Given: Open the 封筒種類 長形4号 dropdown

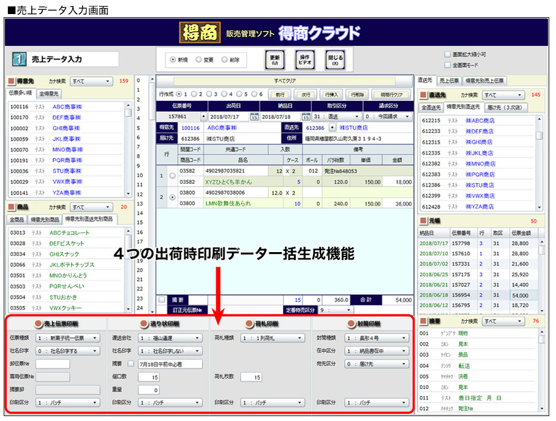Looking at the screenshot, I should click(x=377, y=338).
